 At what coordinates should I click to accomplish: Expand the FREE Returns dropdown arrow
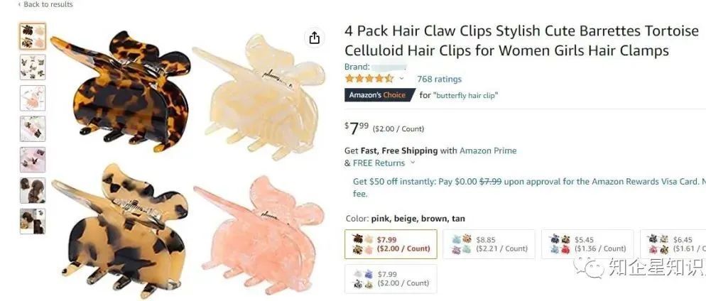pos(413,163)
